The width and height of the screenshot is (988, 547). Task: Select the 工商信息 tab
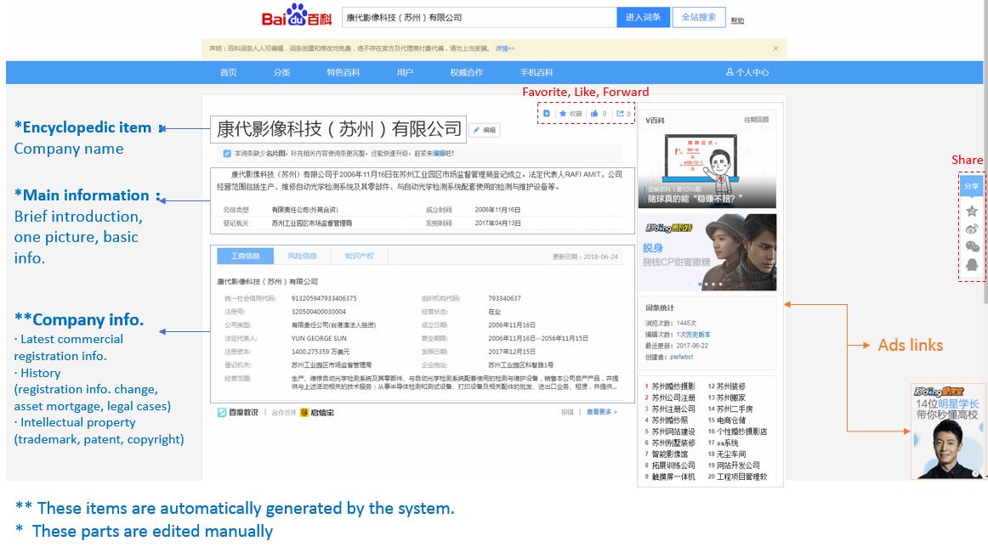click(247, 256)
